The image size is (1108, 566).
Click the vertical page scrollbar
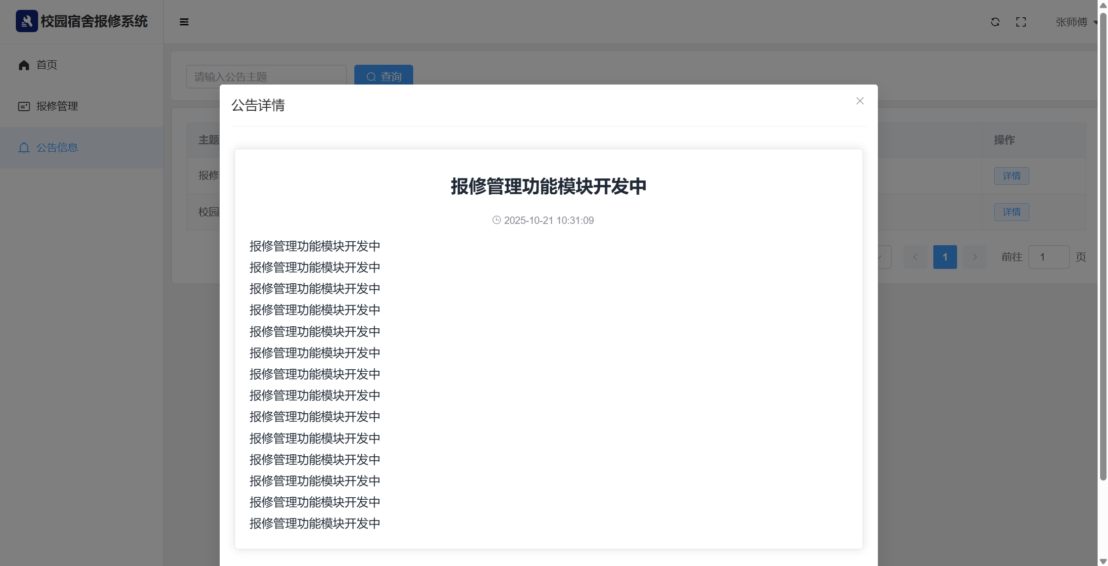click(x=1103, y=247)
